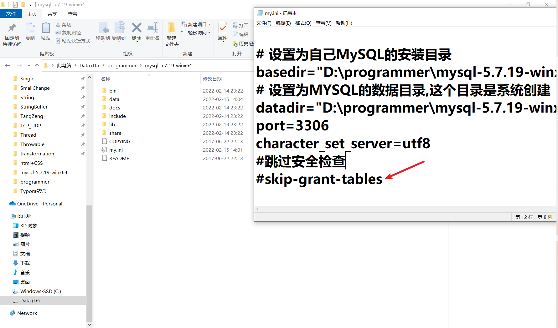Switch to Home (主页) ribbon tab
The width and height of the screenshot is (558, 328).
click(32, 14)
